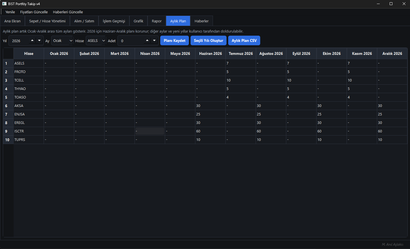The height and width of the screenshot is (249, 410).
Task: Select the THYAO stock name cell
Action: pos(29,89)
